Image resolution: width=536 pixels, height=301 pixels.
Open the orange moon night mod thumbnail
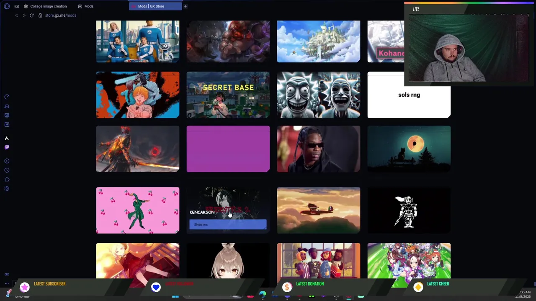(x=409, y=149)
